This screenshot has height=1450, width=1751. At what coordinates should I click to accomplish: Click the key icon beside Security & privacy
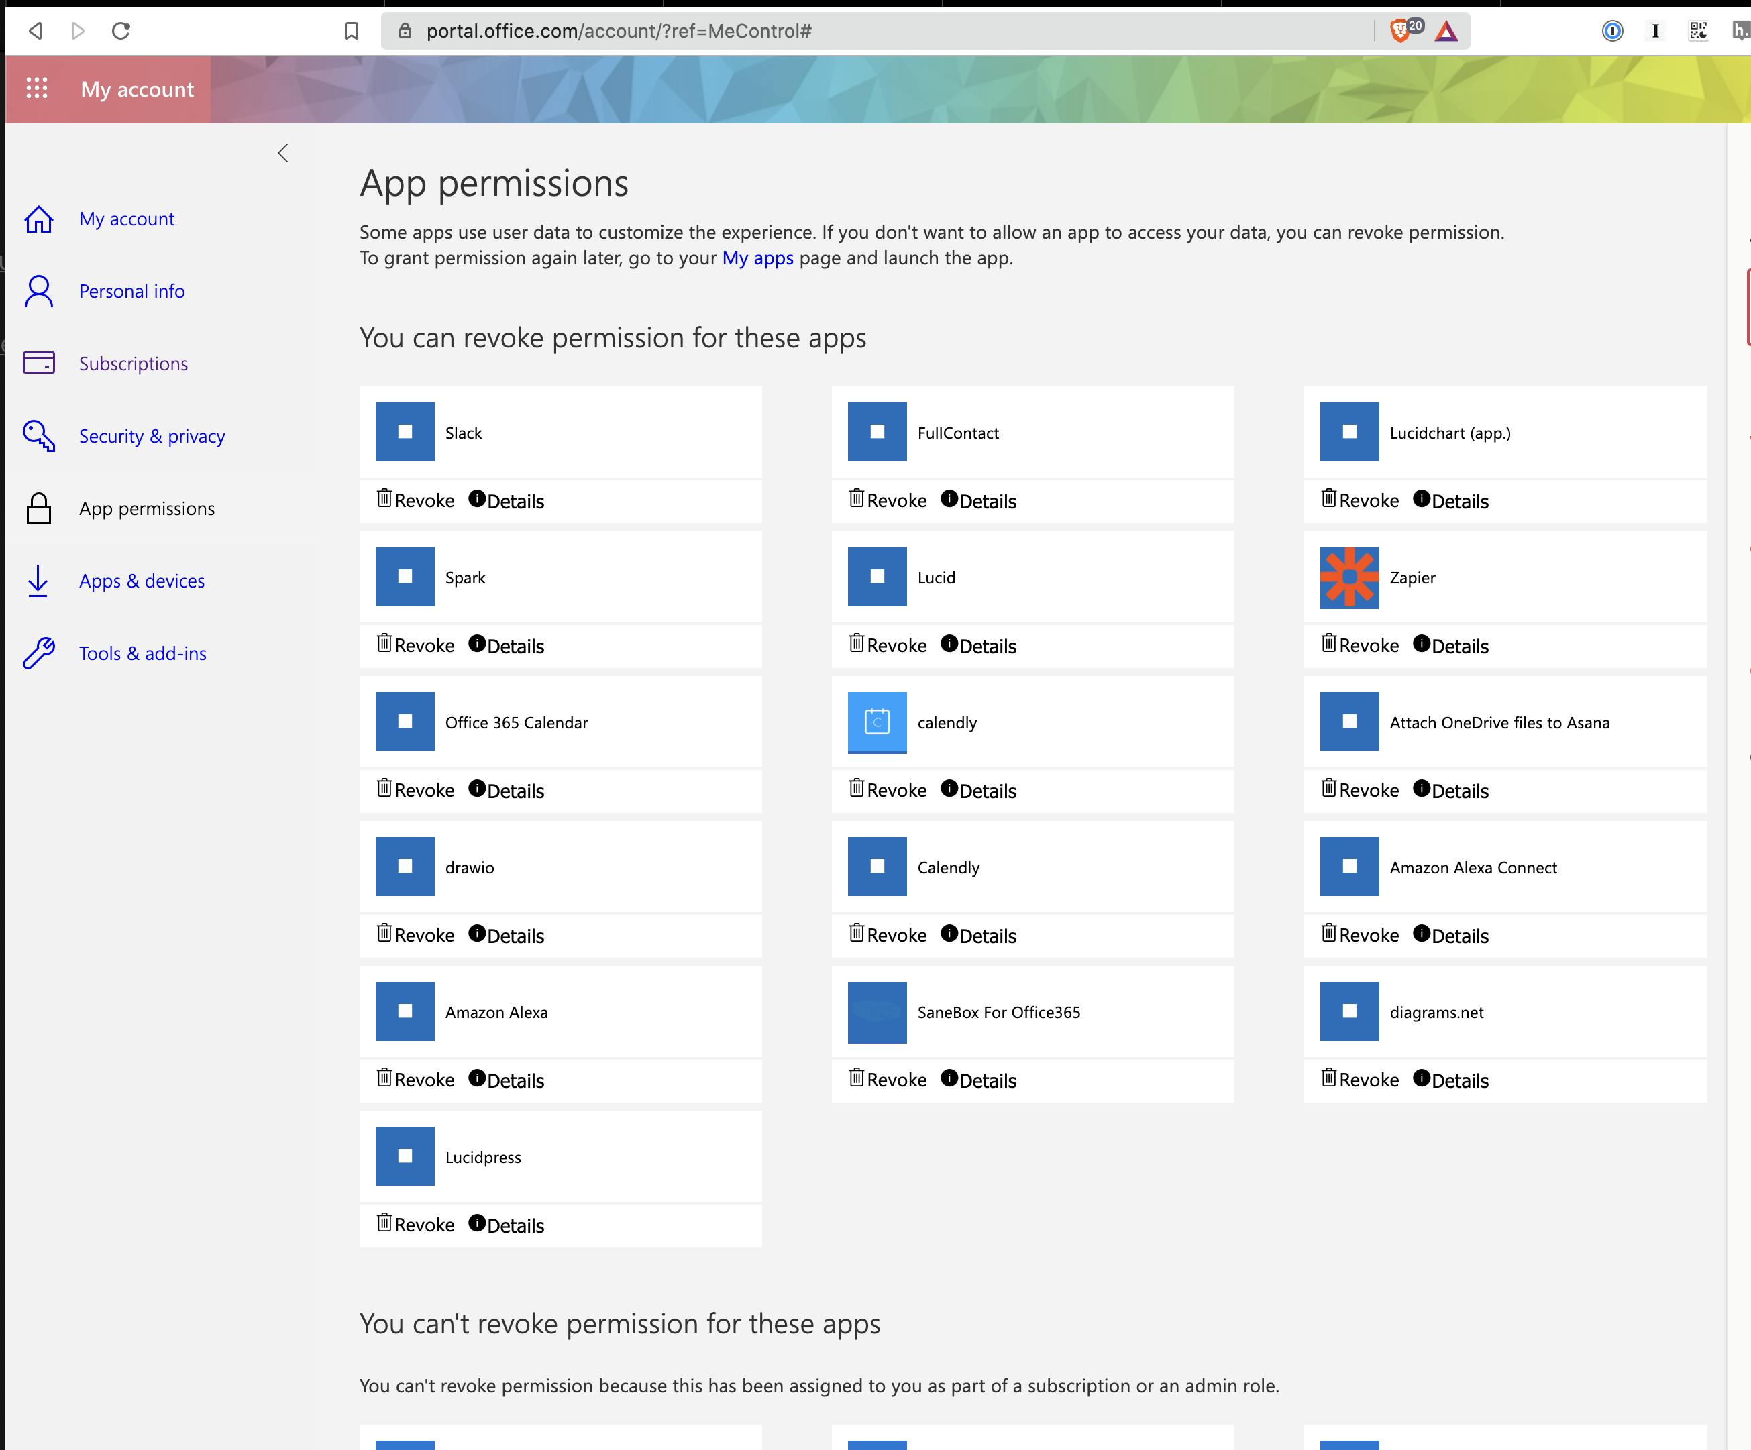(x=38, y=436)
